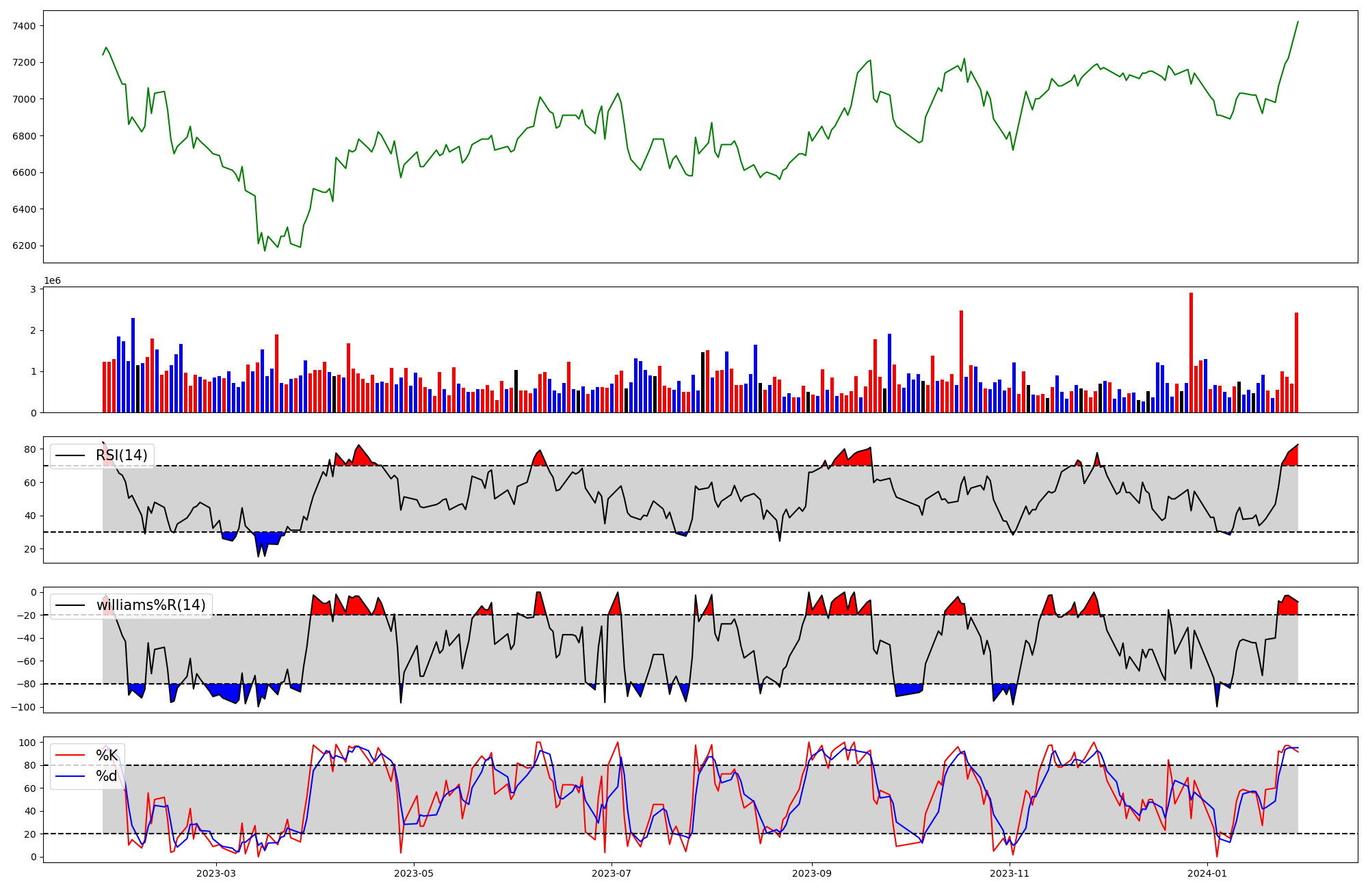Click the %d legend entry

pyautogui.click(x=107, y=776)
